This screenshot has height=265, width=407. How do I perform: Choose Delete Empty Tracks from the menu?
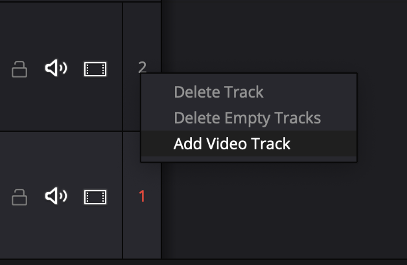(x=247, y=118)
